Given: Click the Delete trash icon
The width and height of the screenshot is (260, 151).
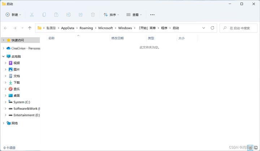Looking at the screenshot, I should (x=93, y=15).
